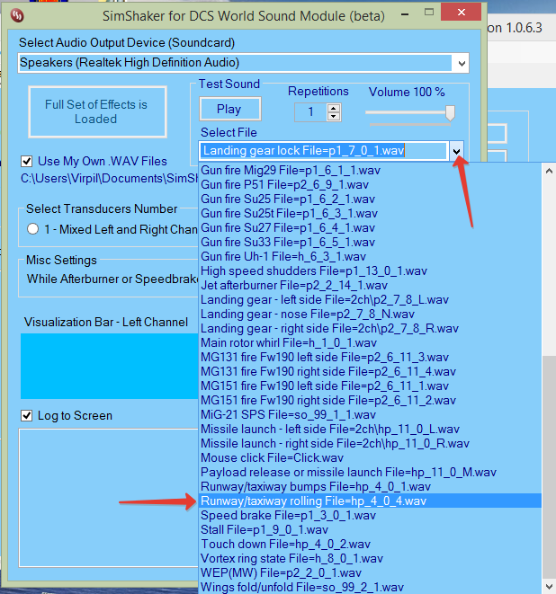Decrease repetitions with the down spinner arrow
The height and width of the screenshot is (594, 556).
[334, 117]
